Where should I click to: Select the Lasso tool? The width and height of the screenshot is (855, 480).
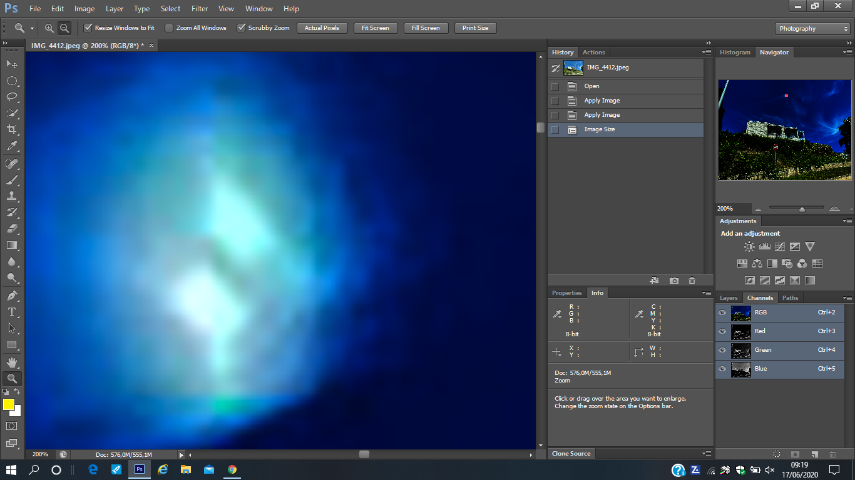pyautogui.click(x=11, y=97)
